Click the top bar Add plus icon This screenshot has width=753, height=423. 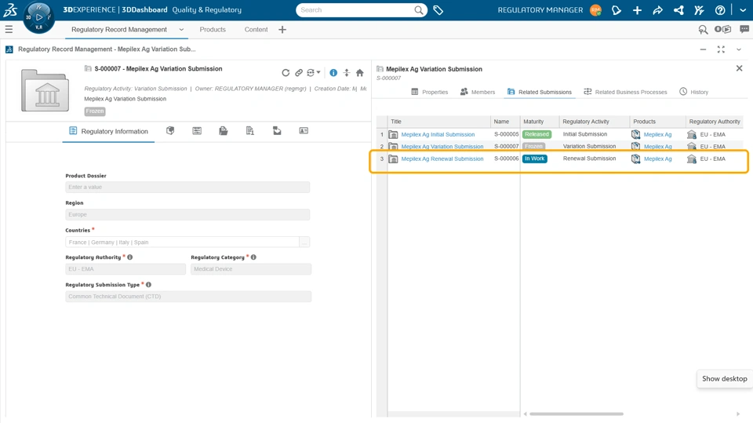[x=637, y=10]
